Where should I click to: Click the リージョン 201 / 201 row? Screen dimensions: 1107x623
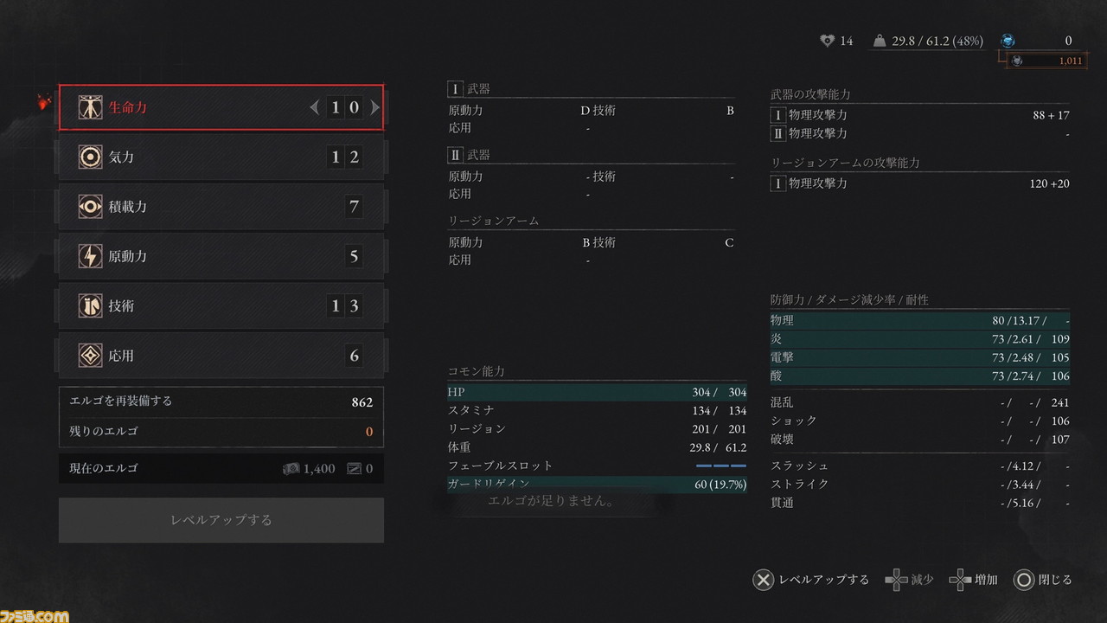(x=597, y=428)
